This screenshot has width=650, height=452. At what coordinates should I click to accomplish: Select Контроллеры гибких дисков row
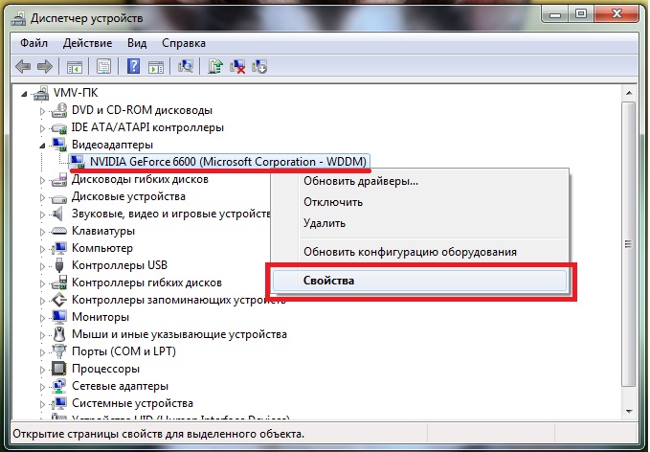146,282
